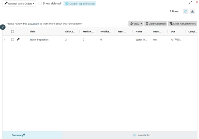Click the download export icon
The image size is (199, 139).
[192, 11]
